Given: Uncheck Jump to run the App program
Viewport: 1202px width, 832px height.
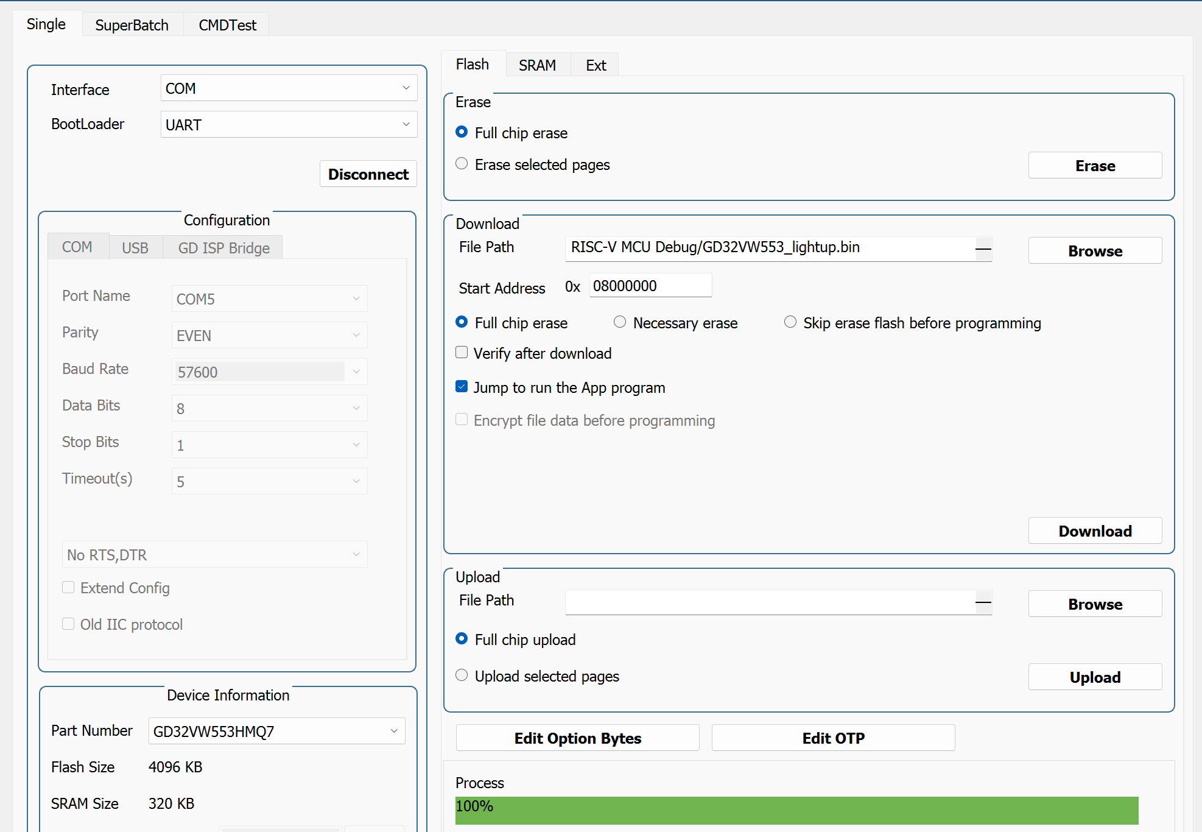Looking at the screenshot, I should click(462, 387).
